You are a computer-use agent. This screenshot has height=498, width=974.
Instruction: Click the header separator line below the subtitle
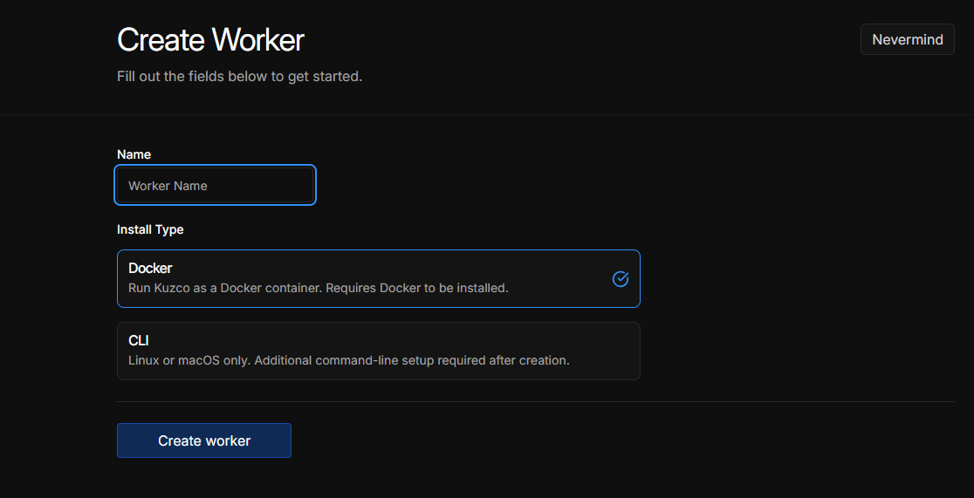click(487, 115)
